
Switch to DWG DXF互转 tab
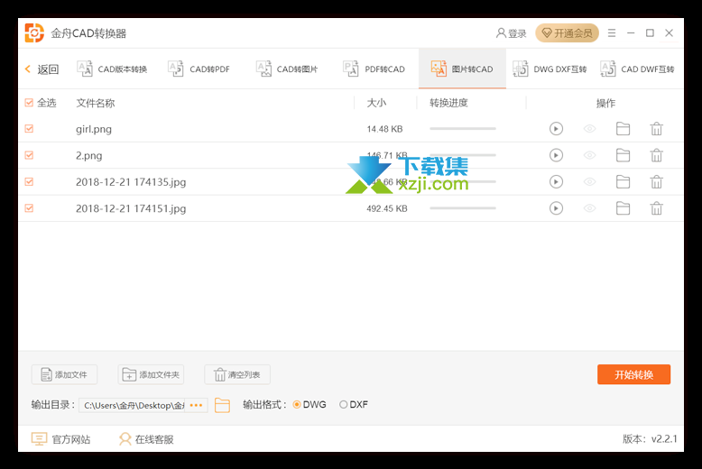click(550, 69)
